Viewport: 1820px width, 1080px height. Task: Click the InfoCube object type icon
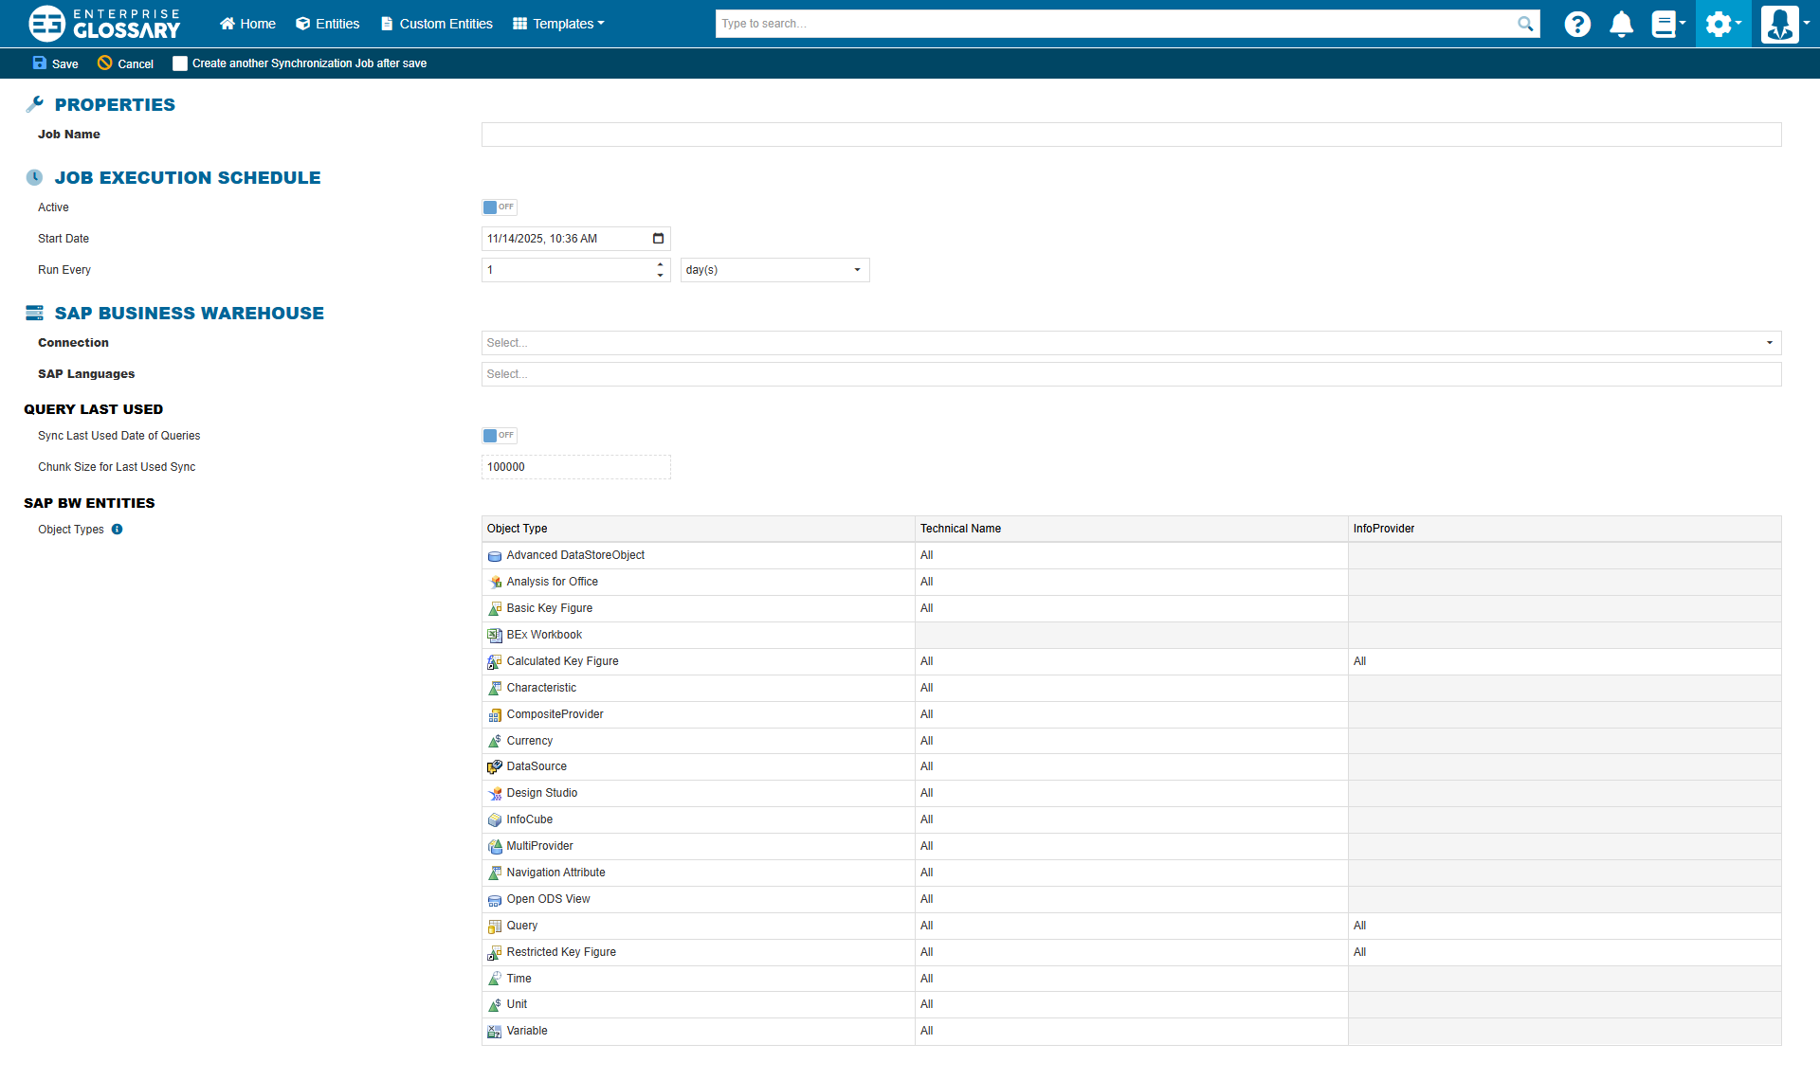pos(495,820)
